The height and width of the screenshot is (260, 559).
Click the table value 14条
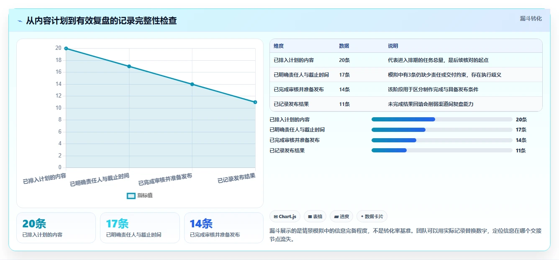pos(344,90)
